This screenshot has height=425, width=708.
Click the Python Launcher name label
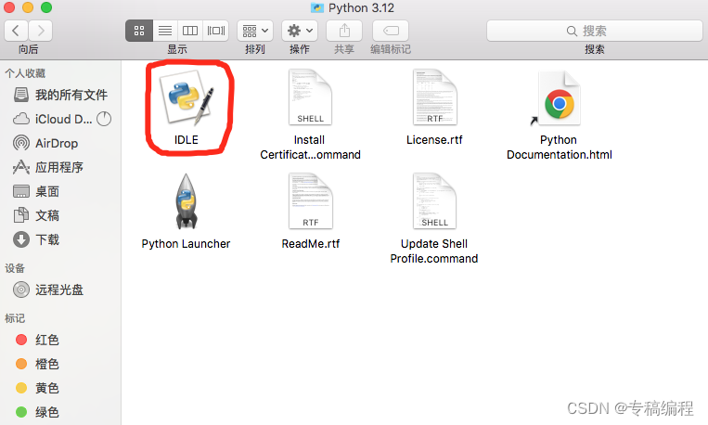(x=186, y=244)
